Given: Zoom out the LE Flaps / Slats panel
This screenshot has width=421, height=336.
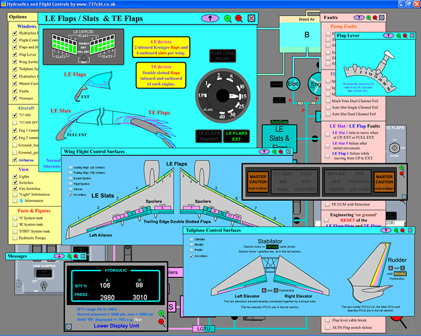Looking at the screenshot, I should (x=239, y=19).
